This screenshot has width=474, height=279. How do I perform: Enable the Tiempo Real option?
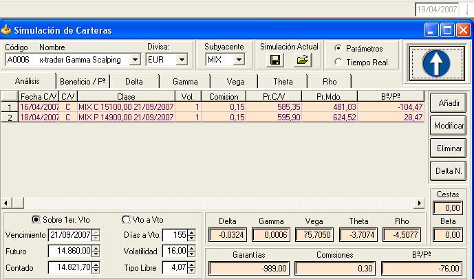coord(338,62)
